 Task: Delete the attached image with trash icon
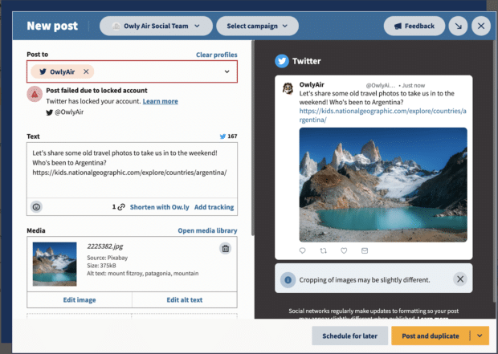(226, 249)
